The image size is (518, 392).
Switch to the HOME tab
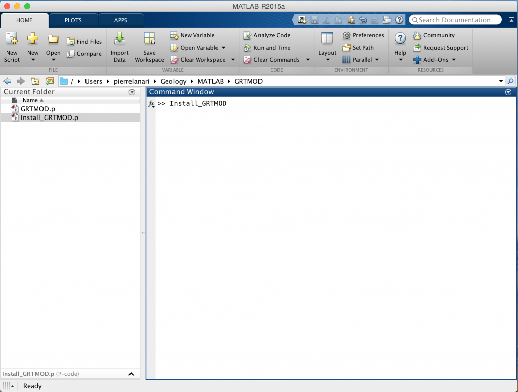(x=24, y=20)
